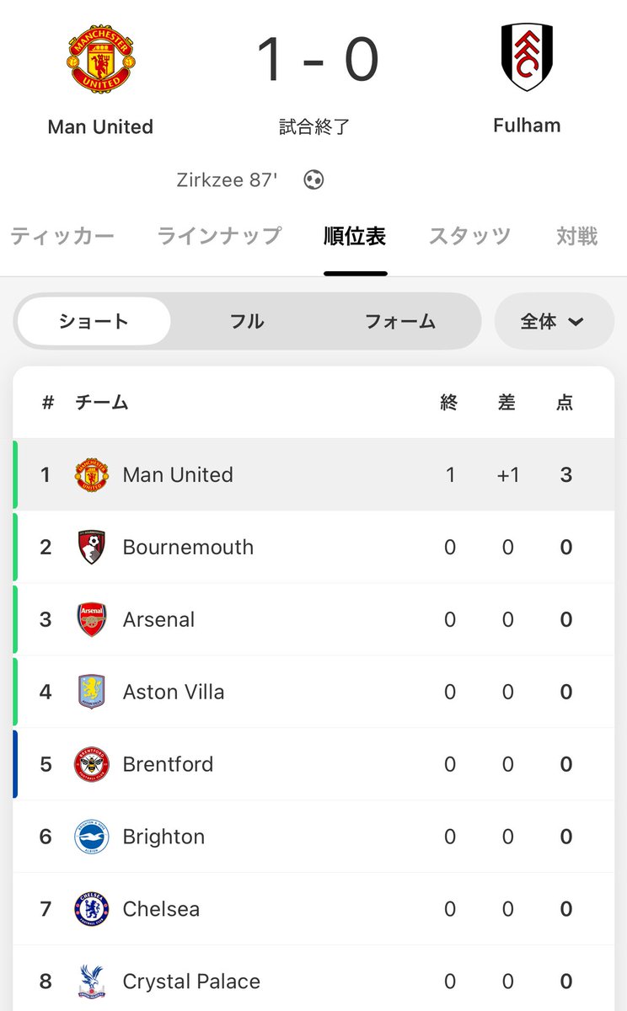Click the Man United name in standings

(x=178, y=475)
